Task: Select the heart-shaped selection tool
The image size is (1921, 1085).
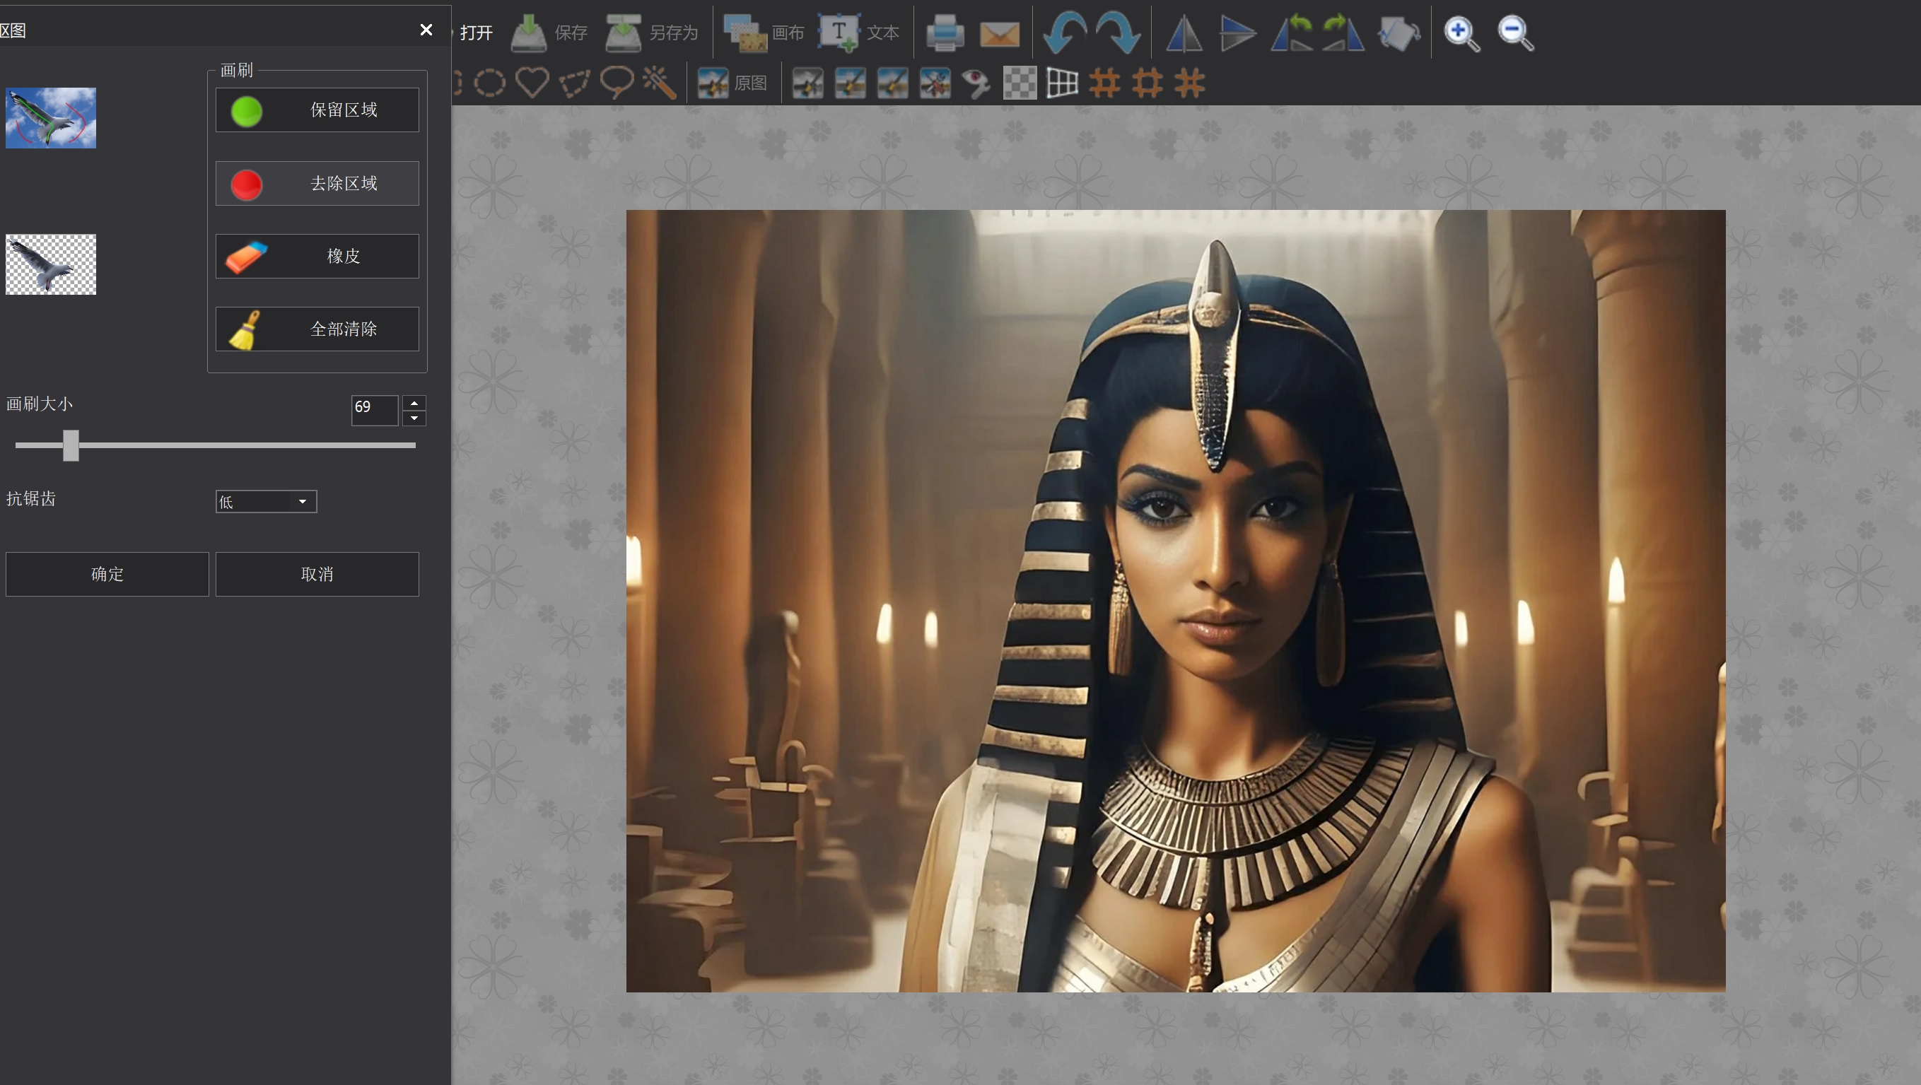Action: (x=532, y=83)
